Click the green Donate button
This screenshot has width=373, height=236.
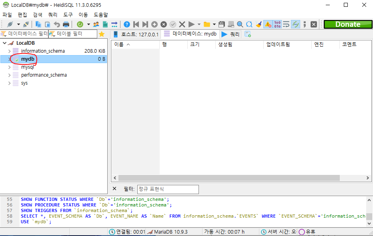click(348, 24)
